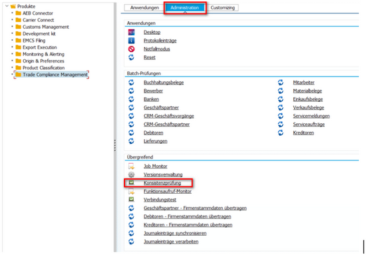The height and width of the screenshot is (255, 366).
Task: Select Customs Management in the tree
Action: click(45, 27)
